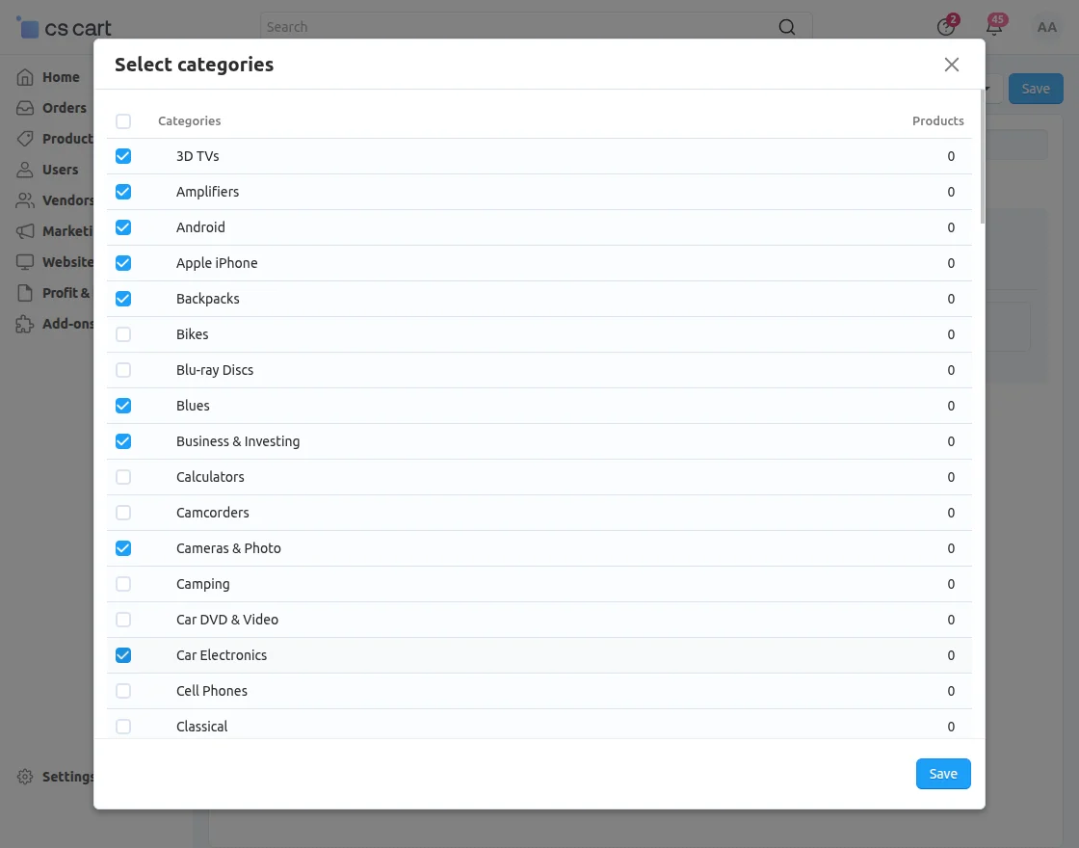Screen dimensions: 1079x848
Task: Open the Marketing section
Action: coord(25,231)
